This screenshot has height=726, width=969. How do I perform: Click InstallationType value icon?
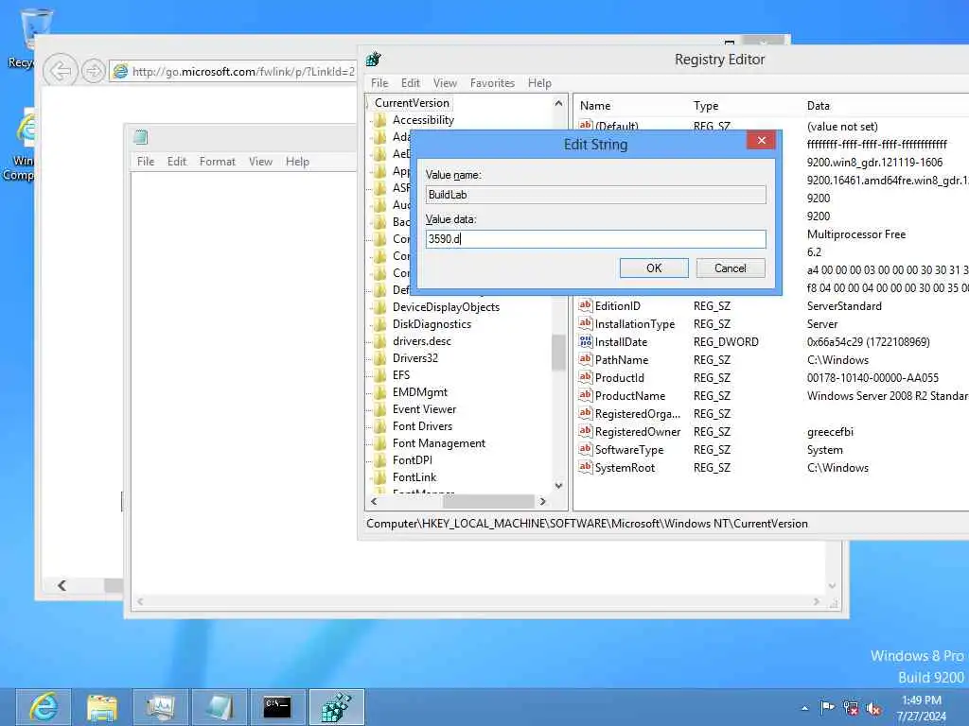(585, 323)
